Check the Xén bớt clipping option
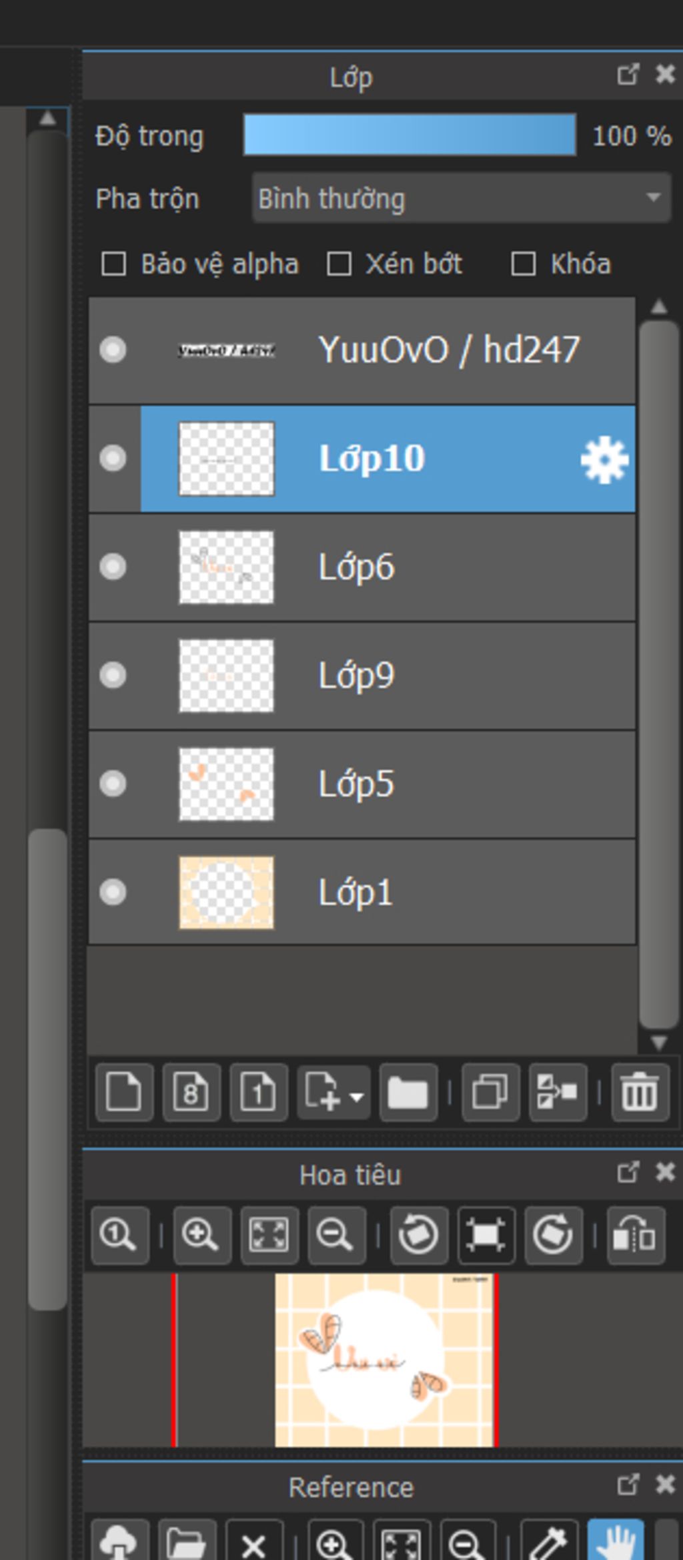This screenshot has width=683, height=1560. point(339,264)
